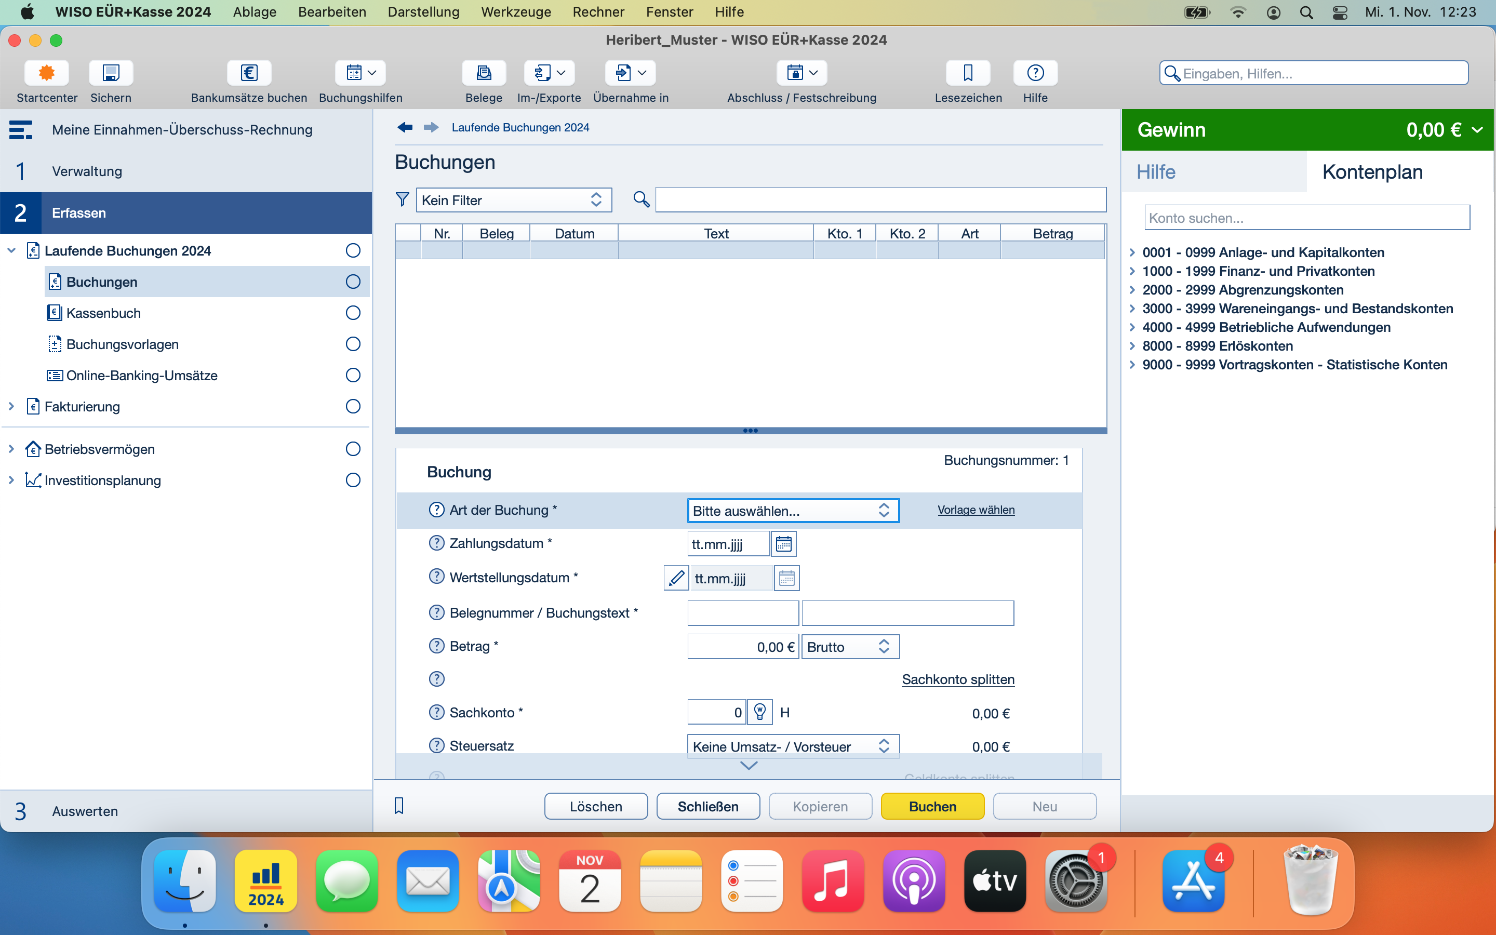Switch to the Hilfe tab
Viewport: 1496px width, 935px height.
click(1214, 172)
